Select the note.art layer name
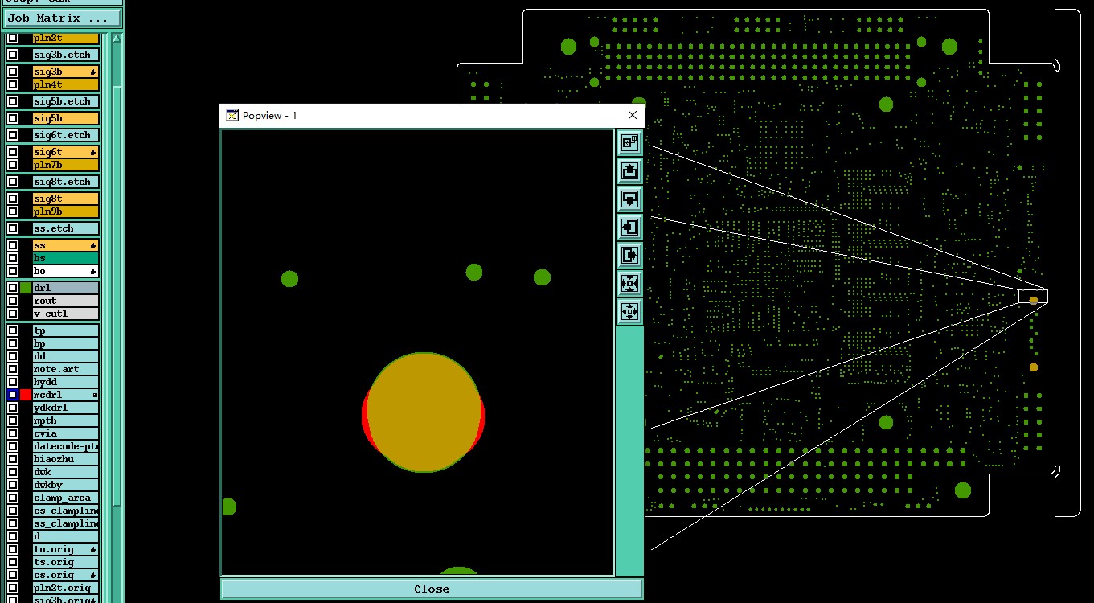This screenshot has height=603, width=1094. coord(66,369)
